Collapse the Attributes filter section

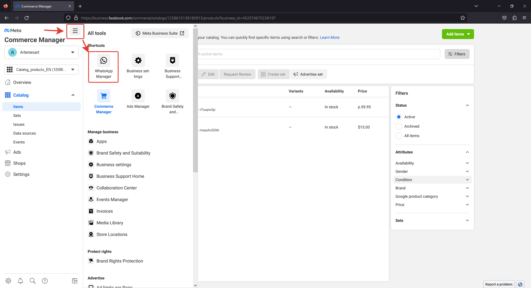(467, 152)
